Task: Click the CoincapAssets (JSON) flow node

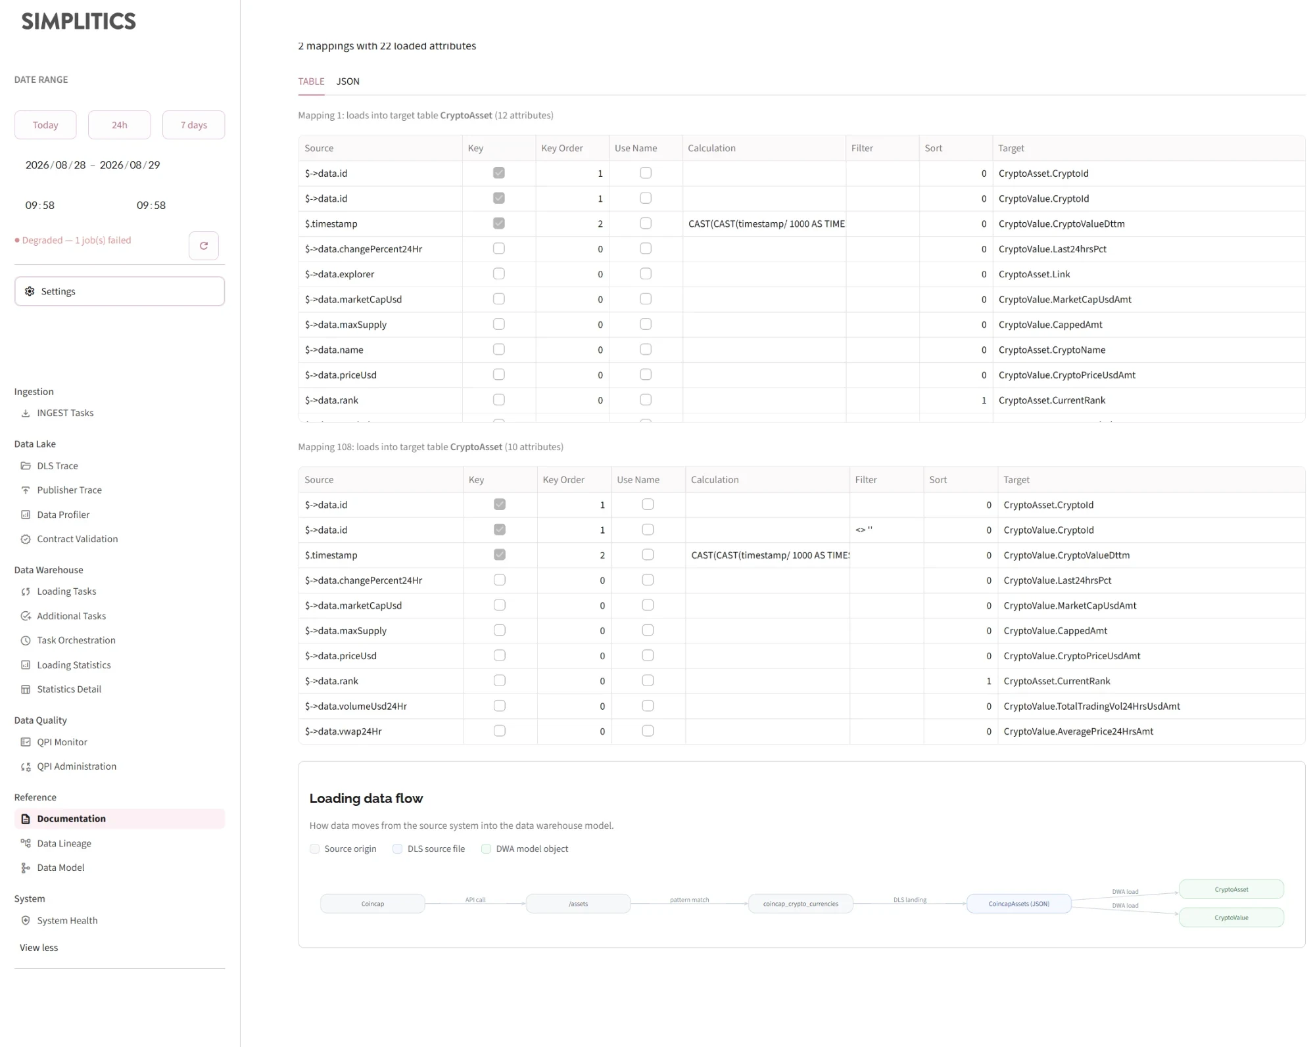Action: pos(1019,904)
